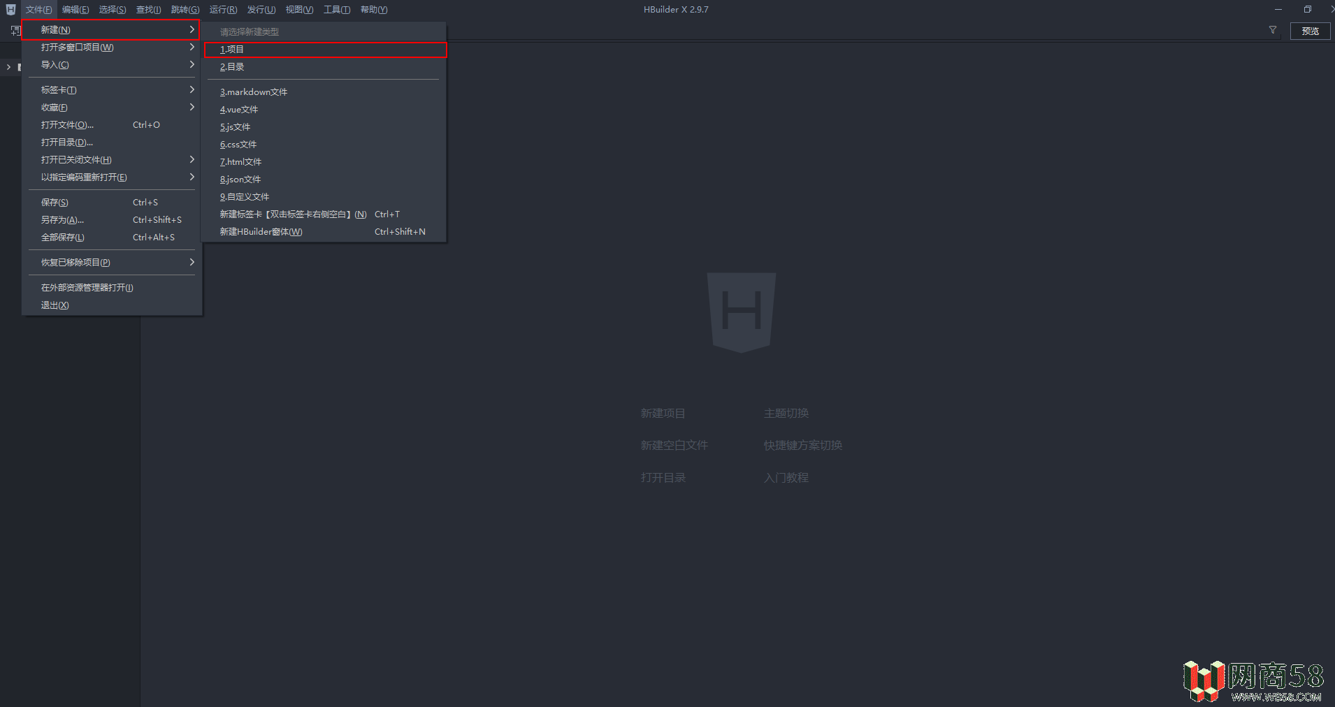
Task: Minimize the HBuilder X window
Action: coord(1278,9)
